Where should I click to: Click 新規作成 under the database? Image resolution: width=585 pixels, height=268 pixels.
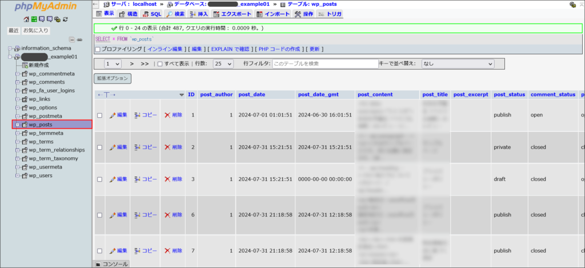[39, 65]
